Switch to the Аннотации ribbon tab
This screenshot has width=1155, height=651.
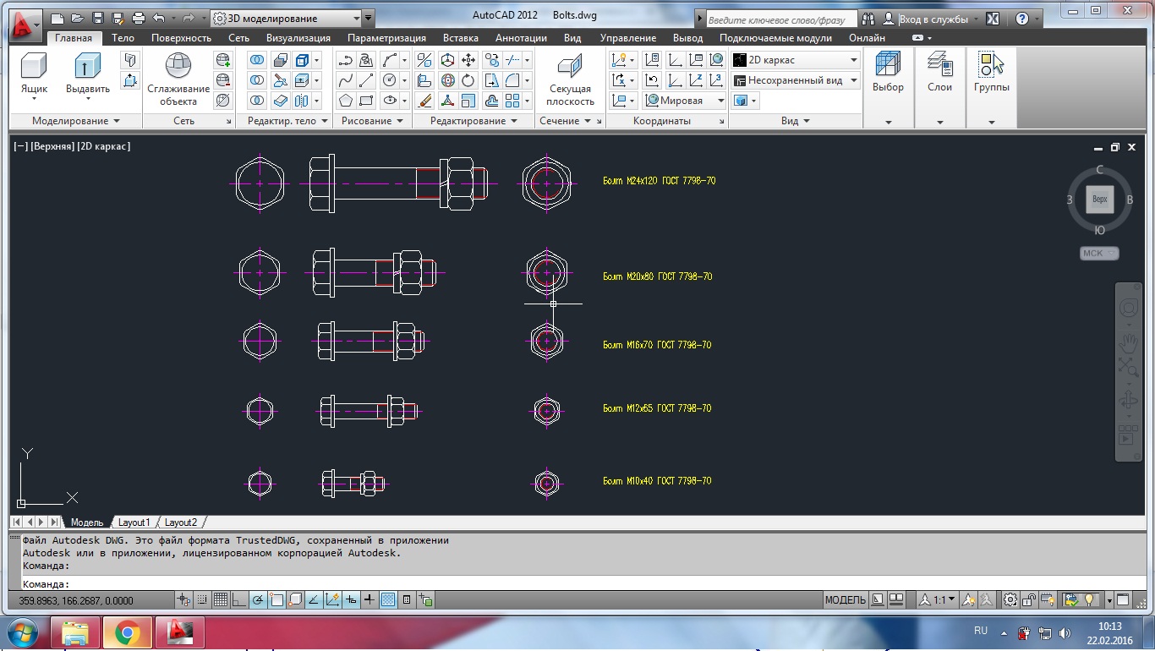point(521,38)
